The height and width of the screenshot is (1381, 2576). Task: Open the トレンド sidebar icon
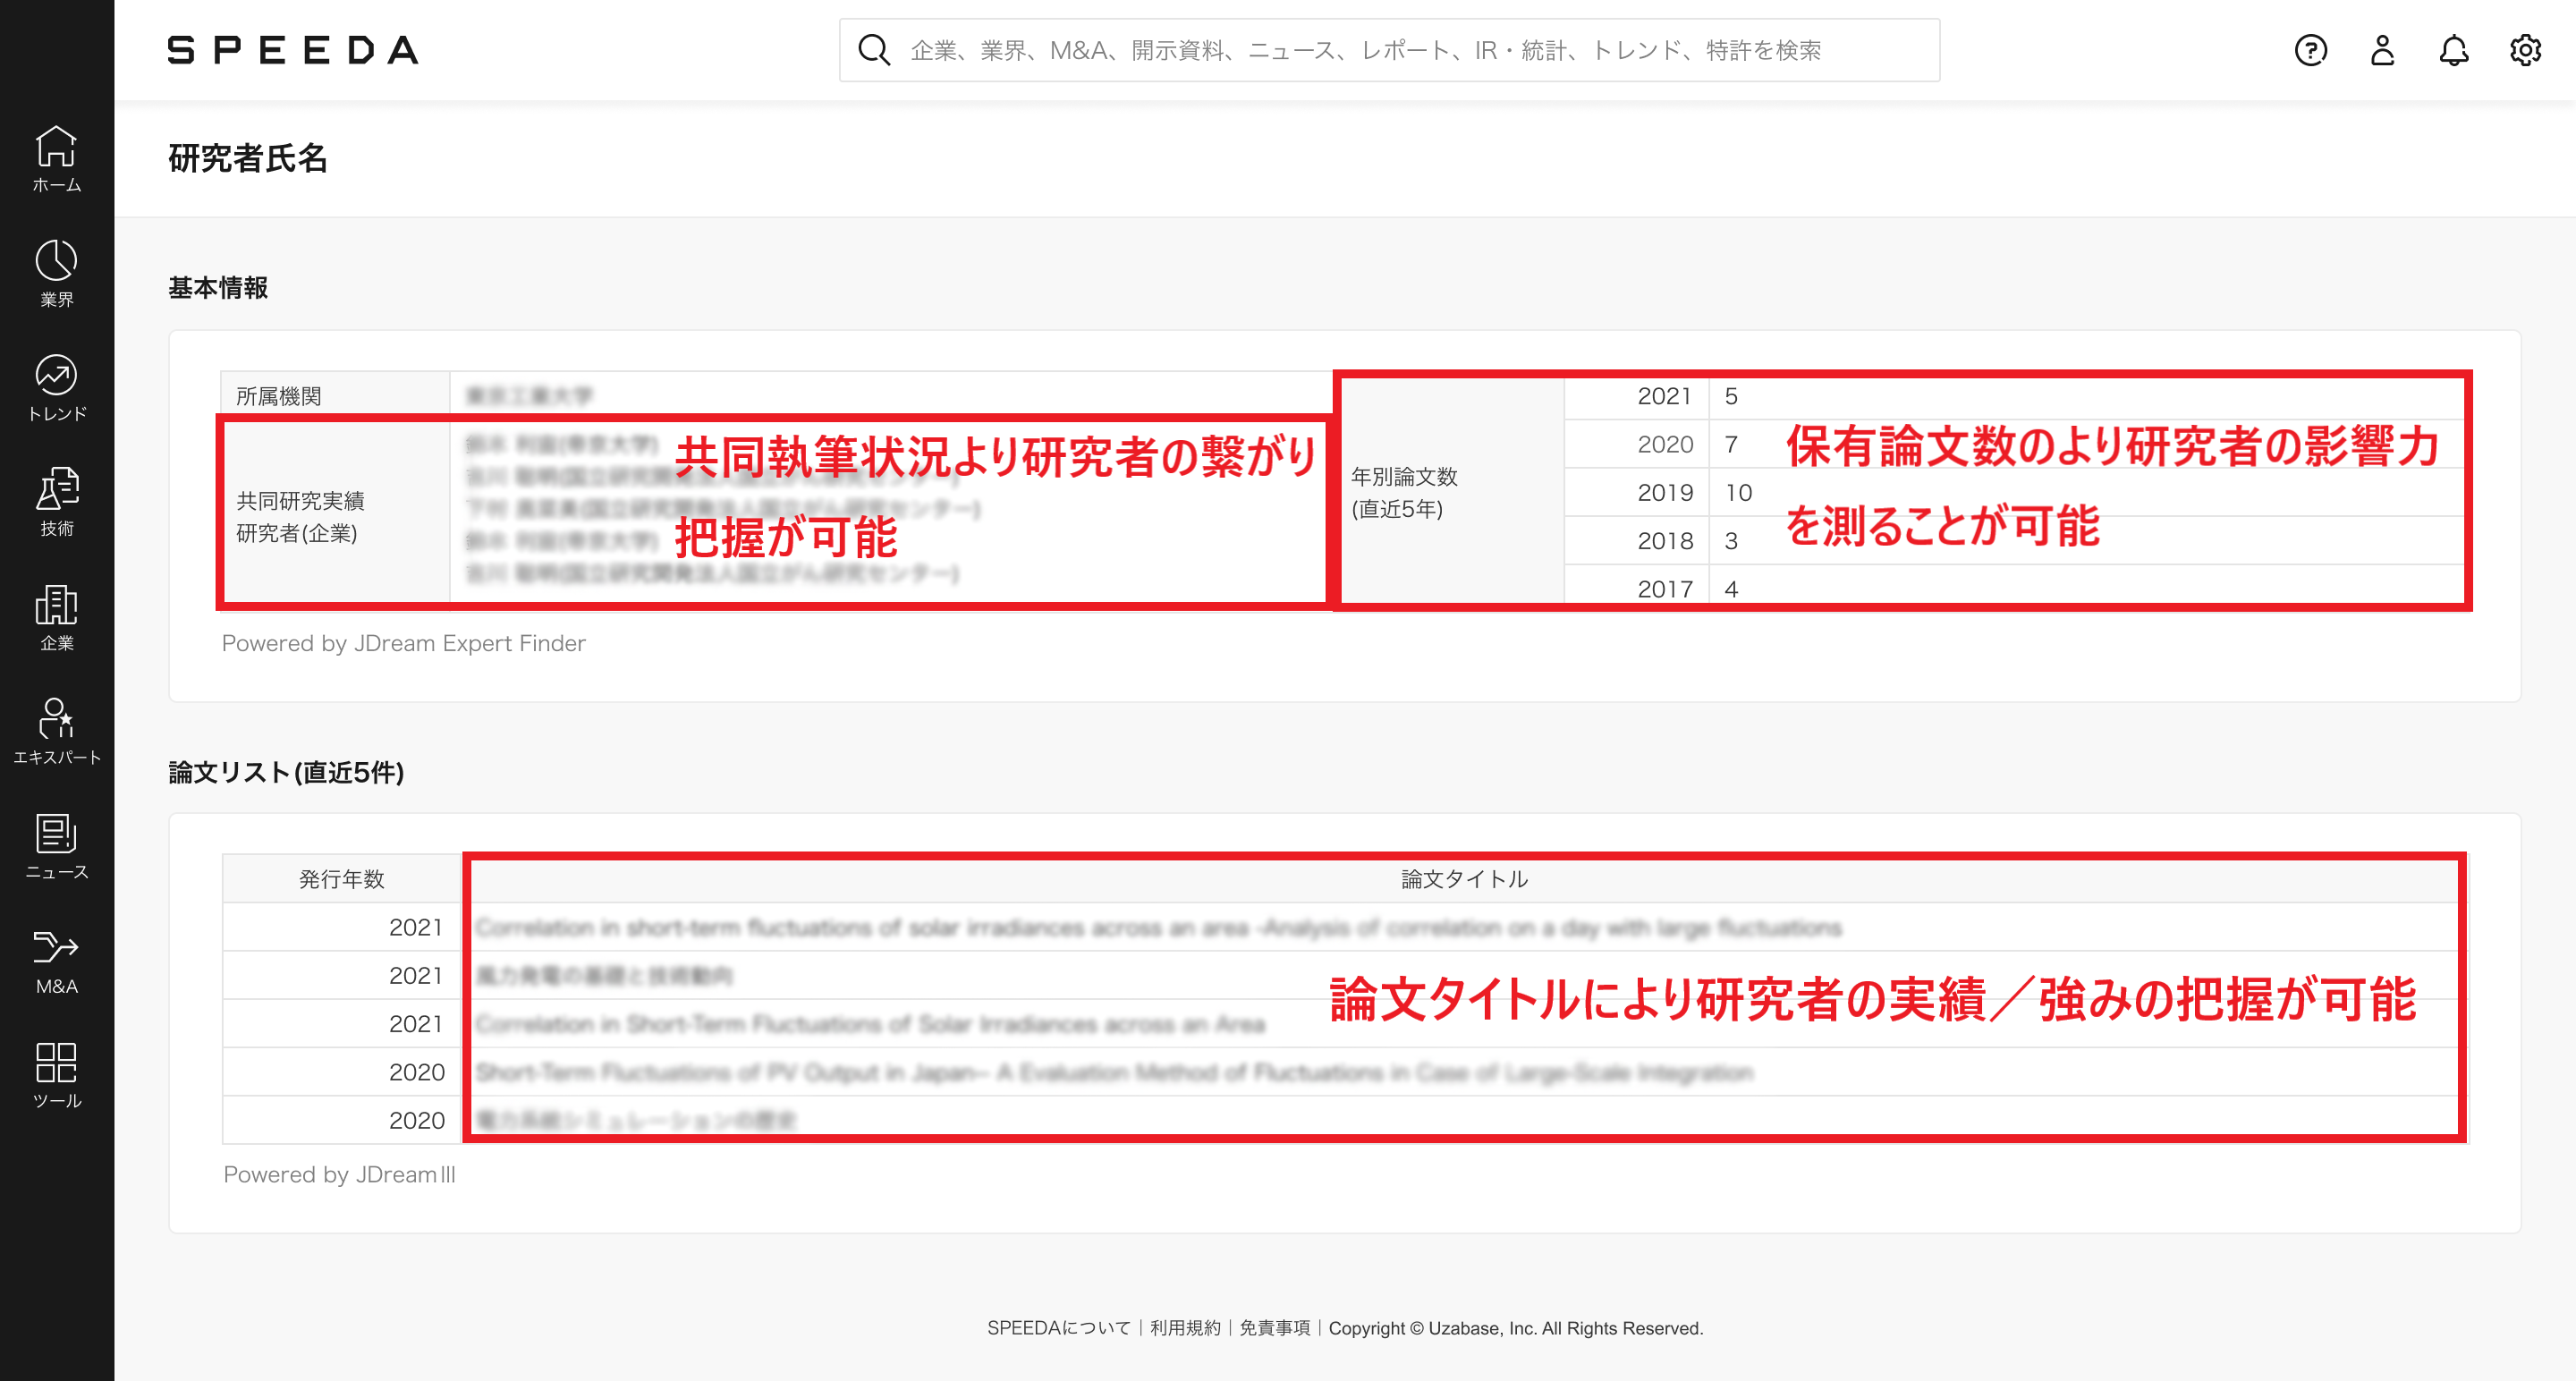pyautogui.click(x=56, y=388)
